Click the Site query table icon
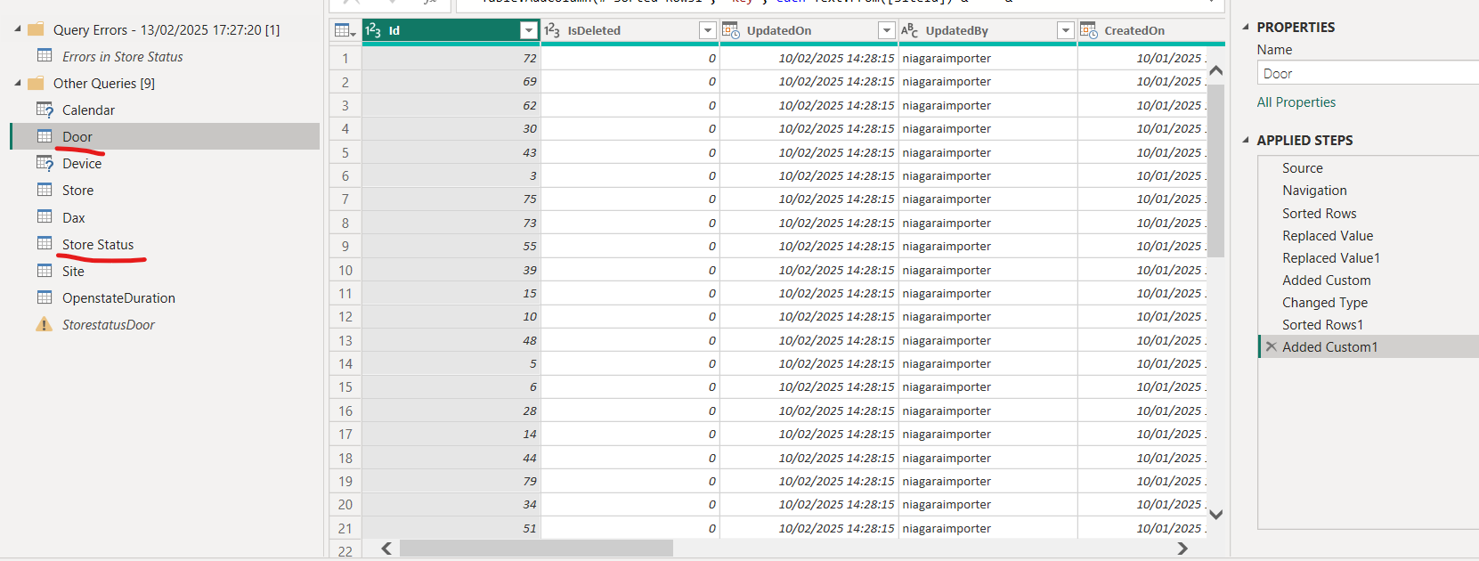The width and height of the screenshot is (1479, 561). [x=45, y=270]
